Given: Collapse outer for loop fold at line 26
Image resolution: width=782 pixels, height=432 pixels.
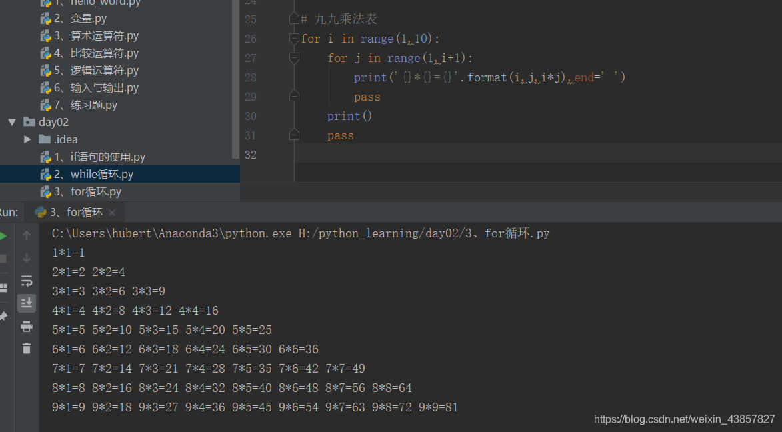Looking at the screenshot, I should pyautogui.click(x=294, y=39).
